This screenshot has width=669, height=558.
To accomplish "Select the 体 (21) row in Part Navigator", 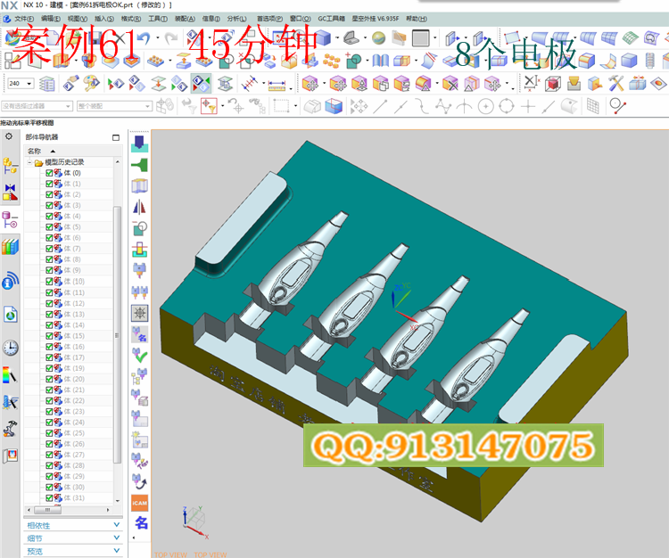I will click(x=69, y=390).
